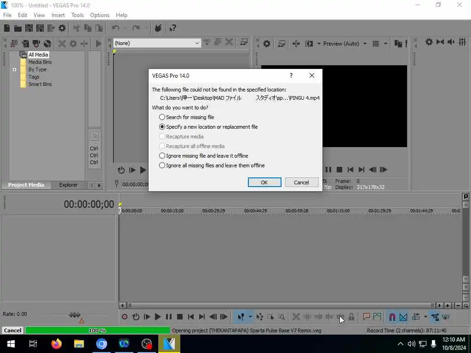Click the Redo arrow icon
Viewport: 471px width, 353px height.
(136, 28)
